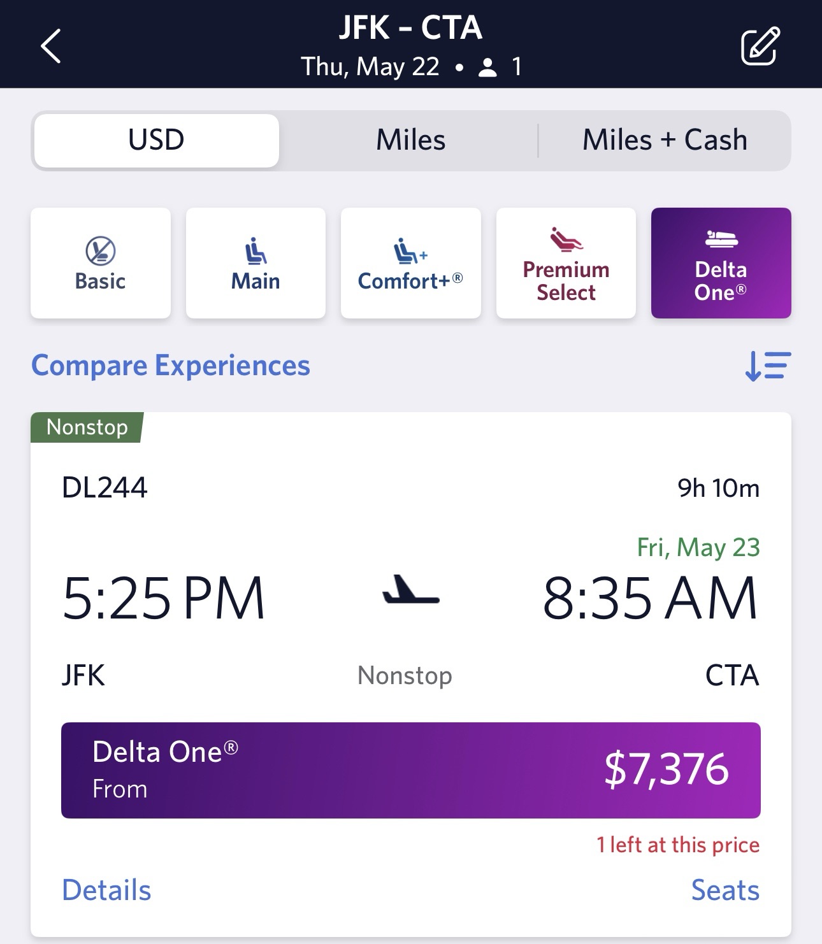The height and width of the screenshot is (944, 822).
Task: Tap the Main cabin seat icon
Action: [256, 250]
